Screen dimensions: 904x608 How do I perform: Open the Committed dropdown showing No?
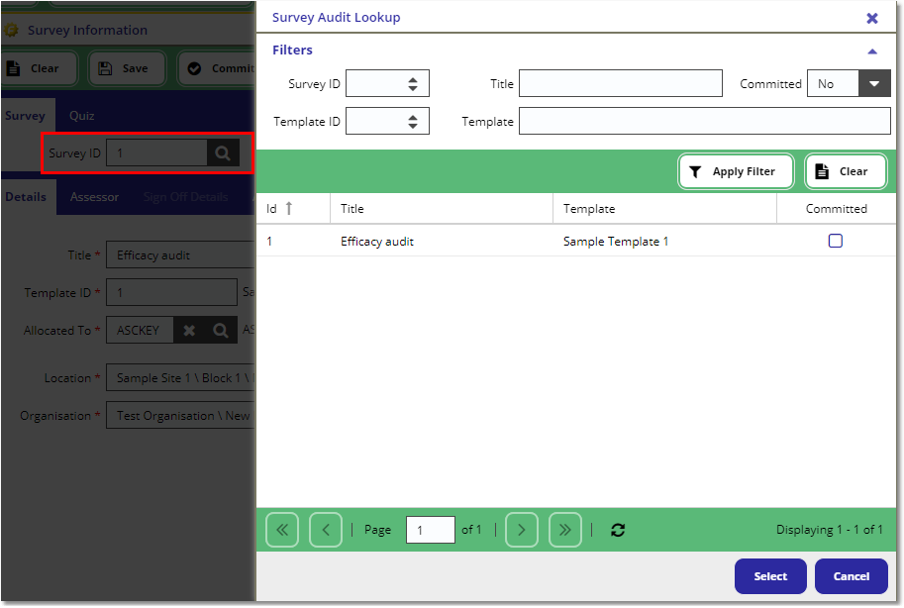[874, 83]
